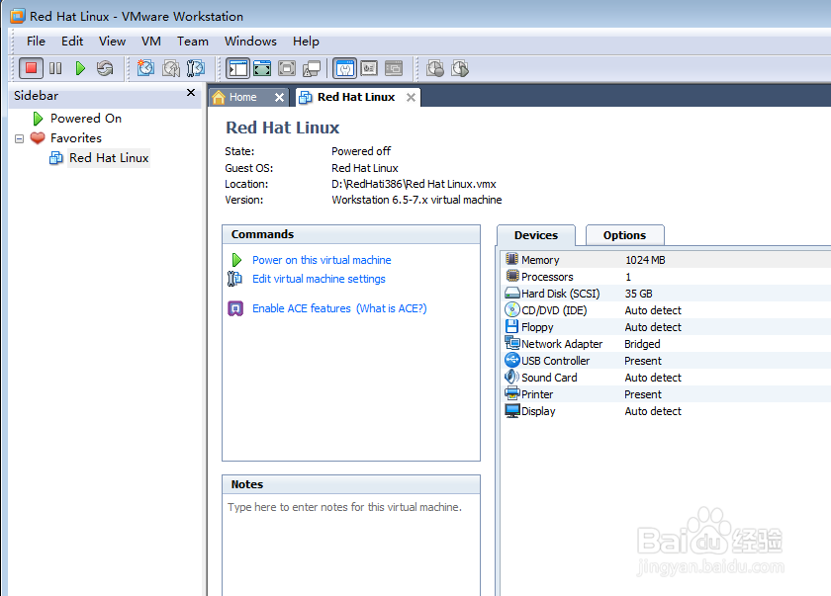
Task: Click the red Power Off toolbar button
Action: pyautogui.click(x=31, y=68)
